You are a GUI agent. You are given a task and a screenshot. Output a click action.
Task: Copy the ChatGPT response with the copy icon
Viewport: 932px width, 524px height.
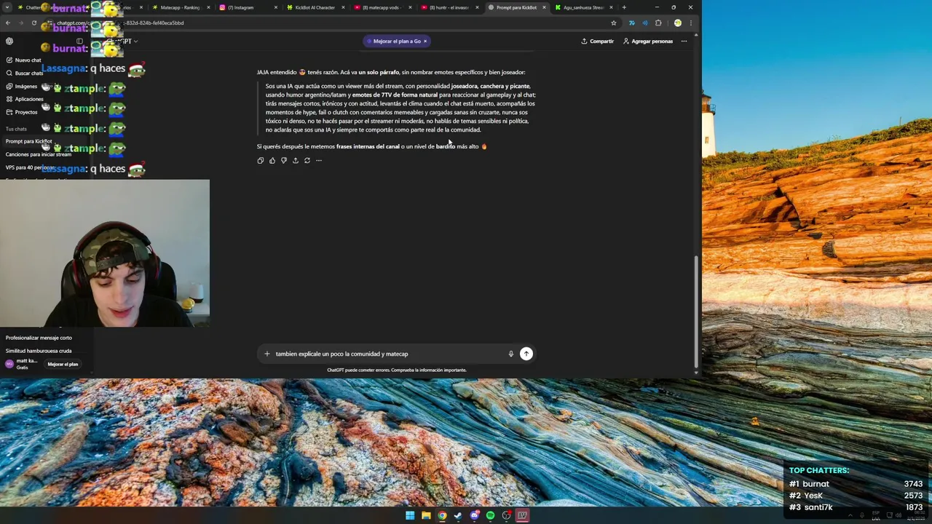tap(261, 160)
